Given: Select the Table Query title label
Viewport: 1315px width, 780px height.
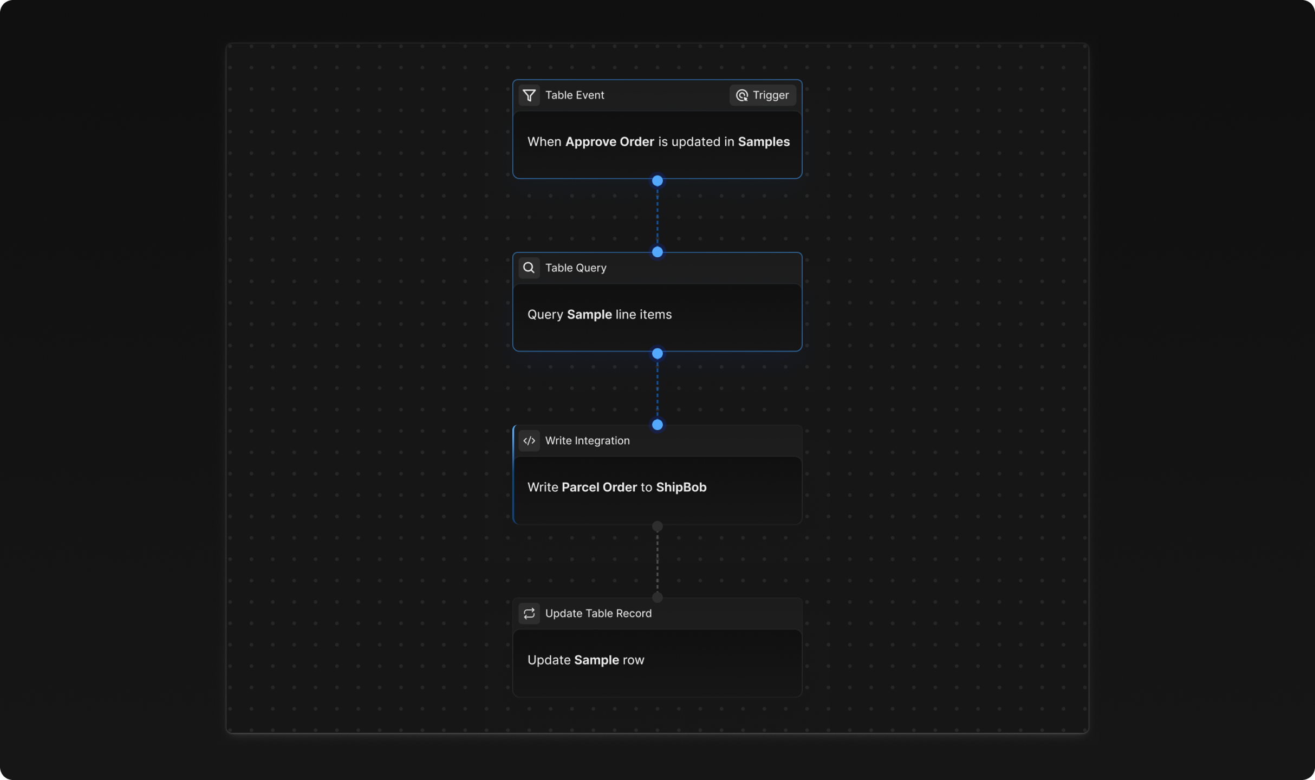Looking at the screenshot, I should (x=575, y=268).
